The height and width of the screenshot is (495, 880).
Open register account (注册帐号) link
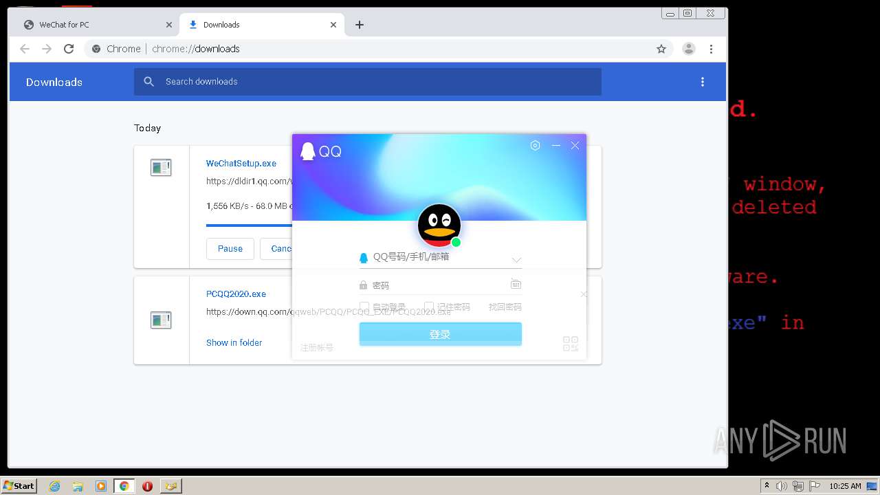click(317, 348)
